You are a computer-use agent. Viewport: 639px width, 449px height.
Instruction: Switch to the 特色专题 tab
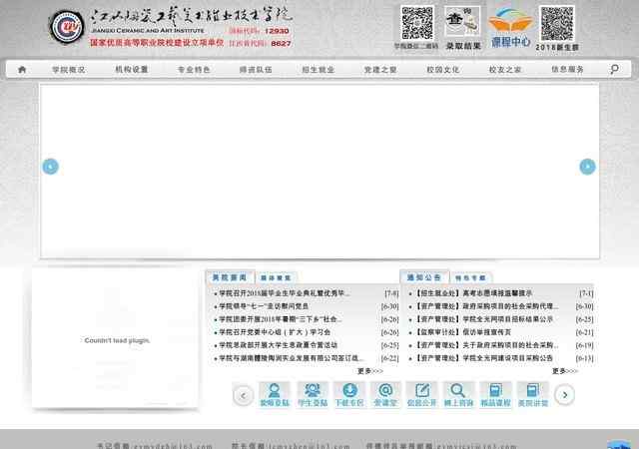click(470, 277)
